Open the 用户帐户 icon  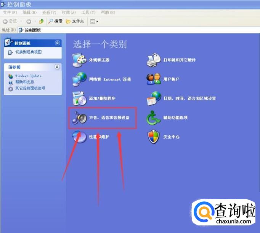[x=154, y=79]
